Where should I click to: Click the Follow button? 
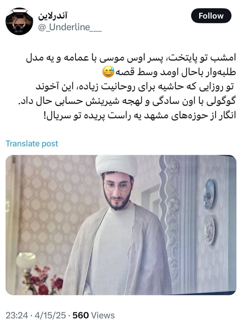tap(211, 16)
